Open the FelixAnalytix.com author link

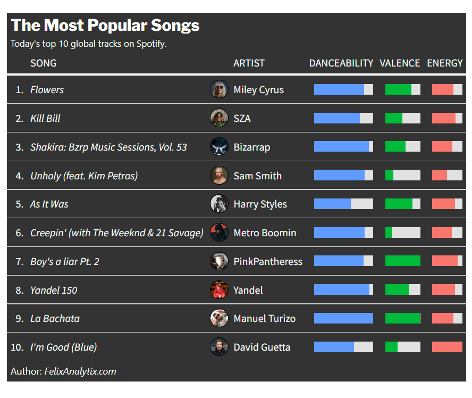click(80, 371)
